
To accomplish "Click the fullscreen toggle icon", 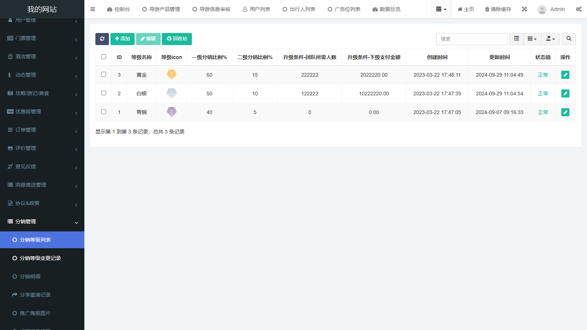I will (x=524, y=9).
